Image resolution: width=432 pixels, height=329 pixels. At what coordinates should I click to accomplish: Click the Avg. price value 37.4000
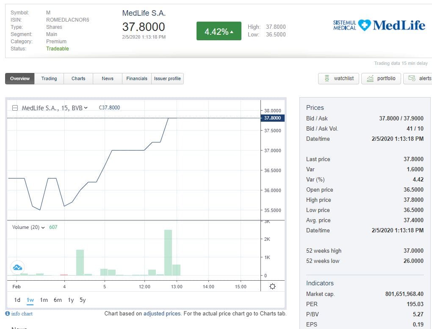pos(413,220)
